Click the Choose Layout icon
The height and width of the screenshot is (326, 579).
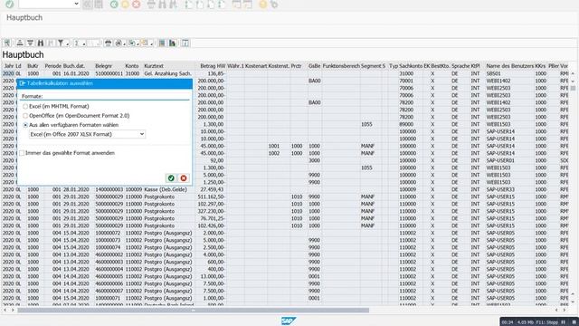point(145,43)
